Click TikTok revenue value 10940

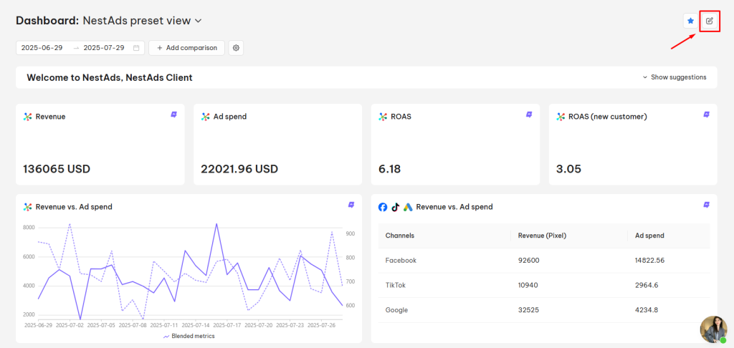click(528, 285)
